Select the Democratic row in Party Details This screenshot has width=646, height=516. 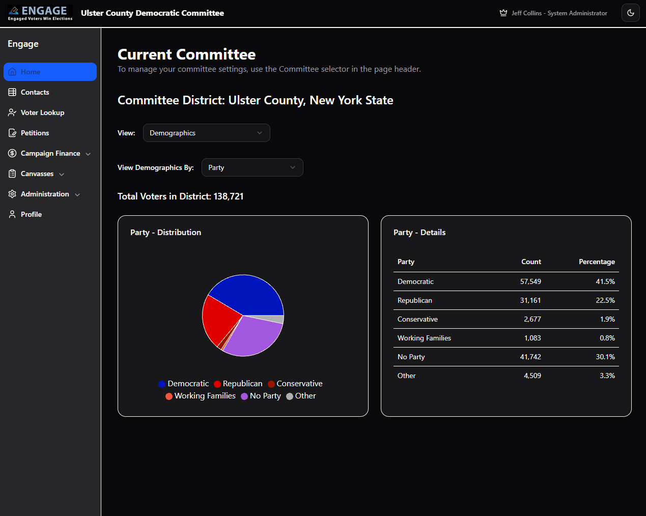coord(506,281)
